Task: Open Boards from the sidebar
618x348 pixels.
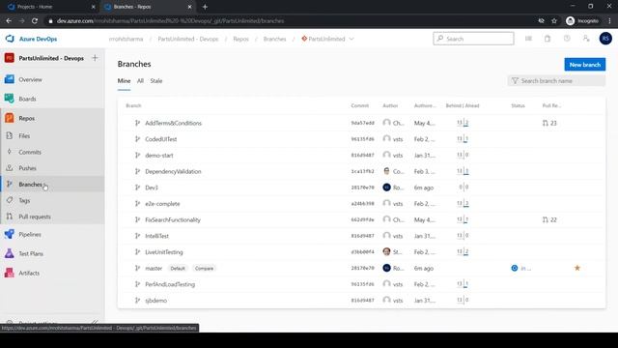Action: pyautogui.click(x=27, y=99)
